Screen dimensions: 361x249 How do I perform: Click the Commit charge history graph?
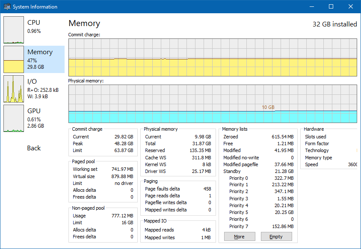(213, 58)
